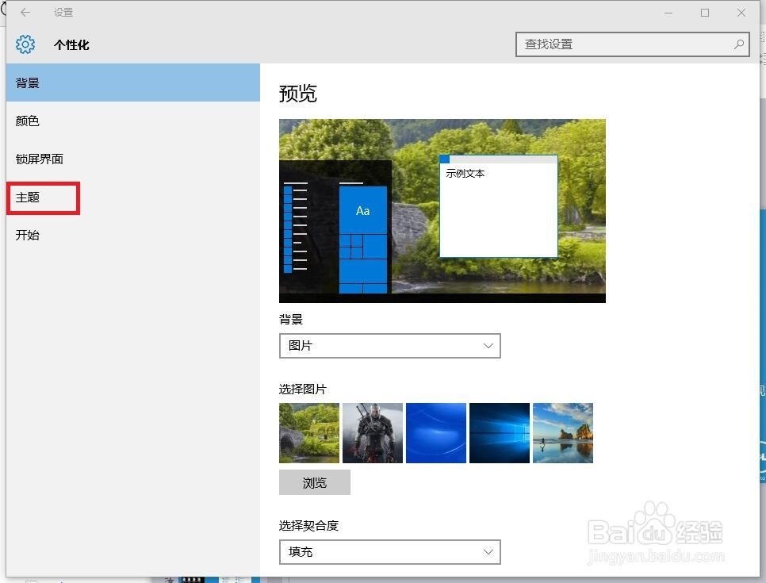The width and height of the screenshot is (766, 583).
Task: Click the 预览 heading text
Action: point(298,93)
